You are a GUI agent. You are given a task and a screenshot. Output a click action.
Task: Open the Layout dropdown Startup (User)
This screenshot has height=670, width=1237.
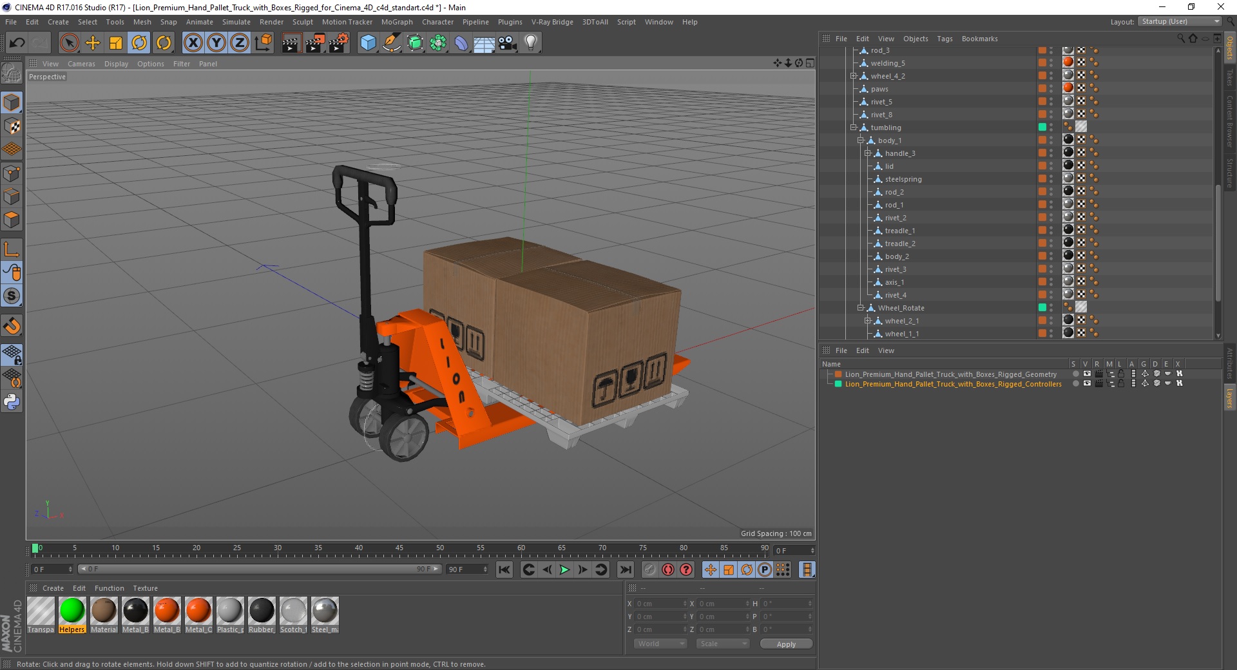(x=1180, y=21)
